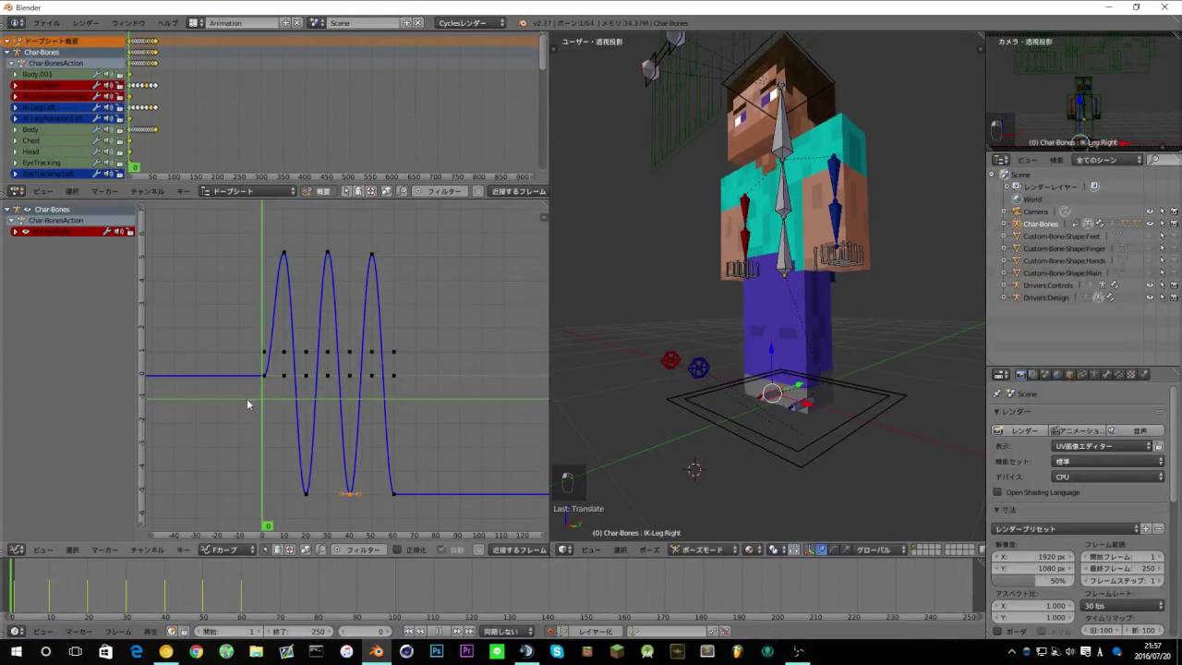The image size is (1182, 665).
Task: Click the Camera restrict-select arrow in outliner
Action: 1162,212
